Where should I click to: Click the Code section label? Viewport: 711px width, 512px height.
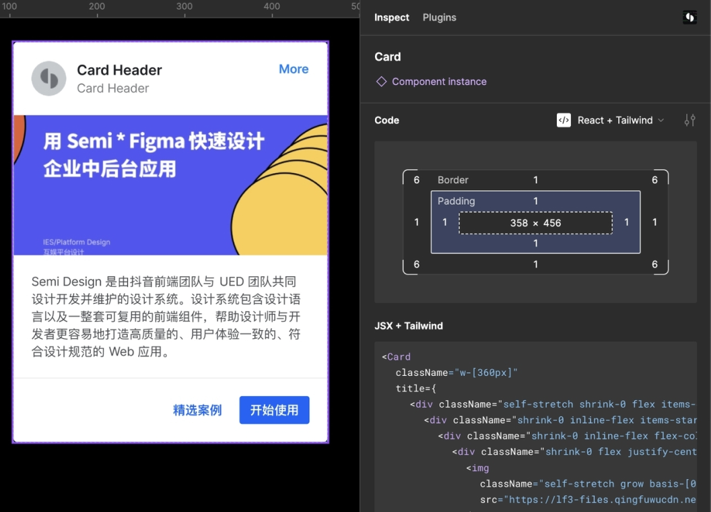tap(386, 121)
